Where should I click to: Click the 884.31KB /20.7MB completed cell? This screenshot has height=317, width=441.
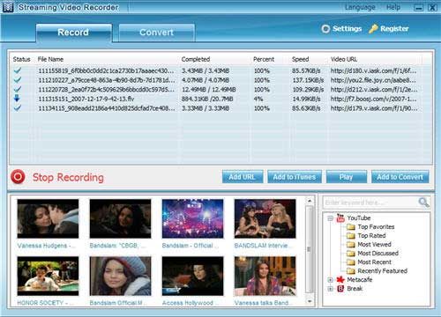point(207,99)
